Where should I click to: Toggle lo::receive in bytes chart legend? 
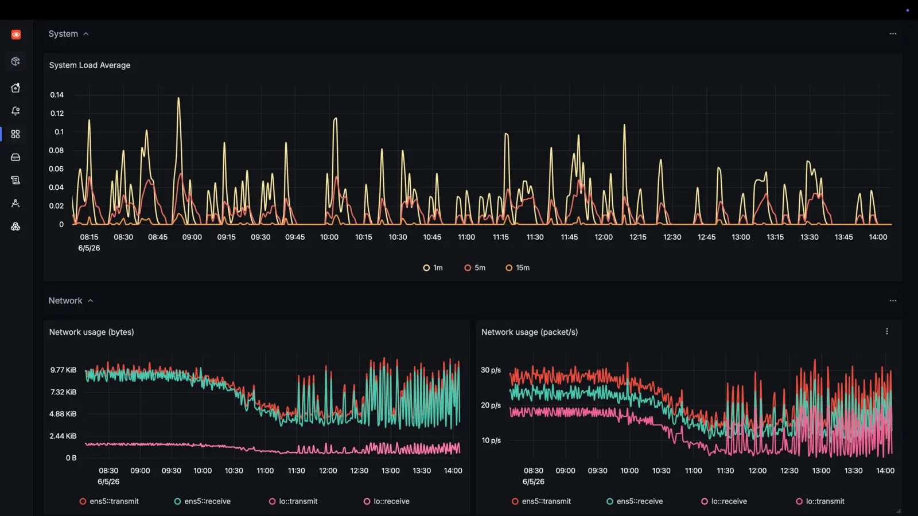point(386,501)
